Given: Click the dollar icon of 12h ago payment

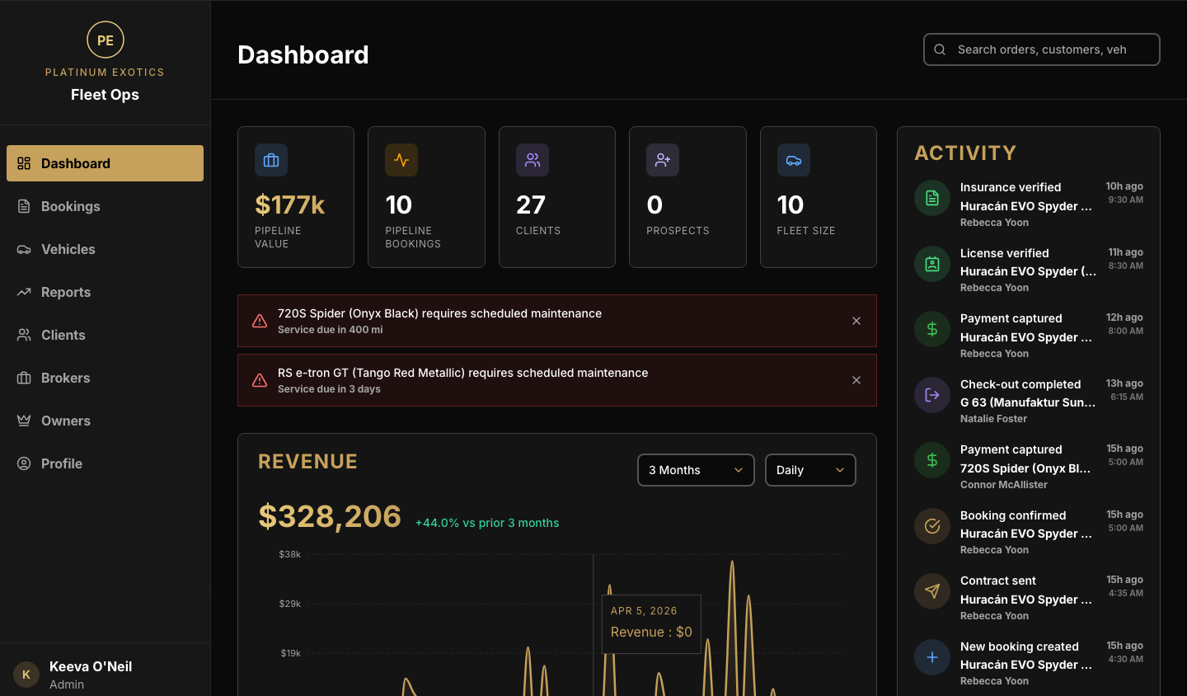Looking at the screenshot, I should 932,329.
